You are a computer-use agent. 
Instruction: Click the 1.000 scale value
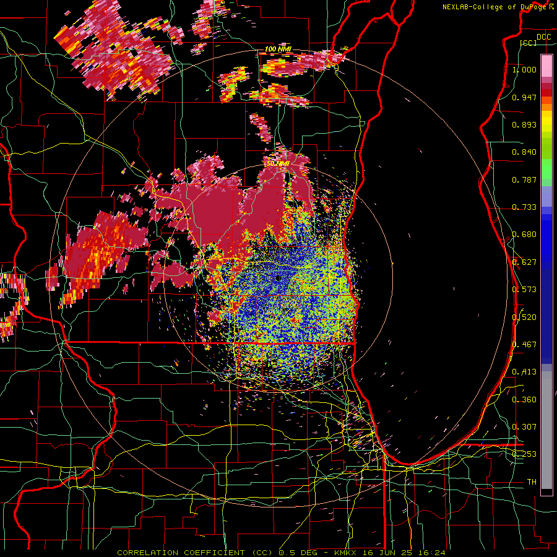(x=524, y=69)
